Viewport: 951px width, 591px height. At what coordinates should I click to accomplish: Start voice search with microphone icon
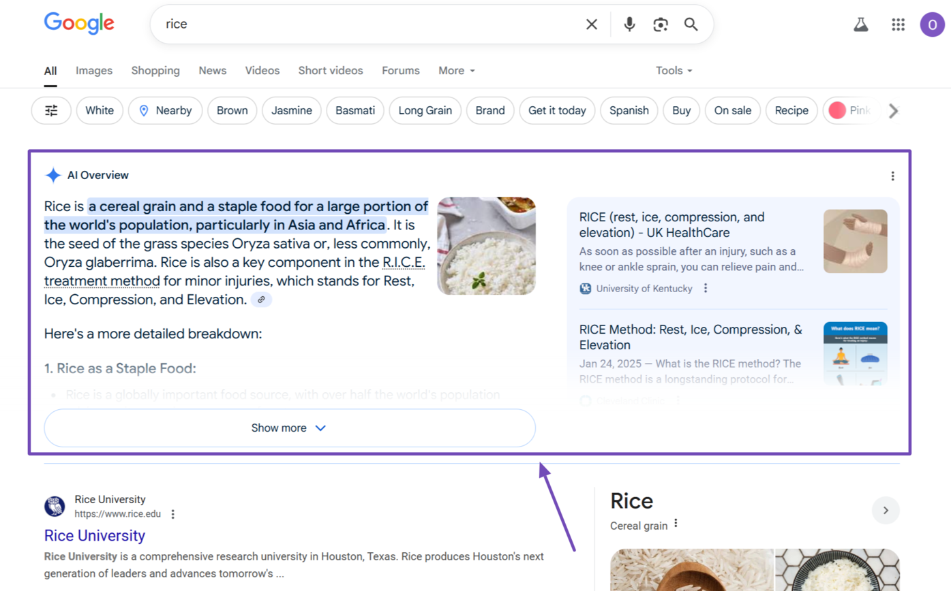[x=629, y=25]
